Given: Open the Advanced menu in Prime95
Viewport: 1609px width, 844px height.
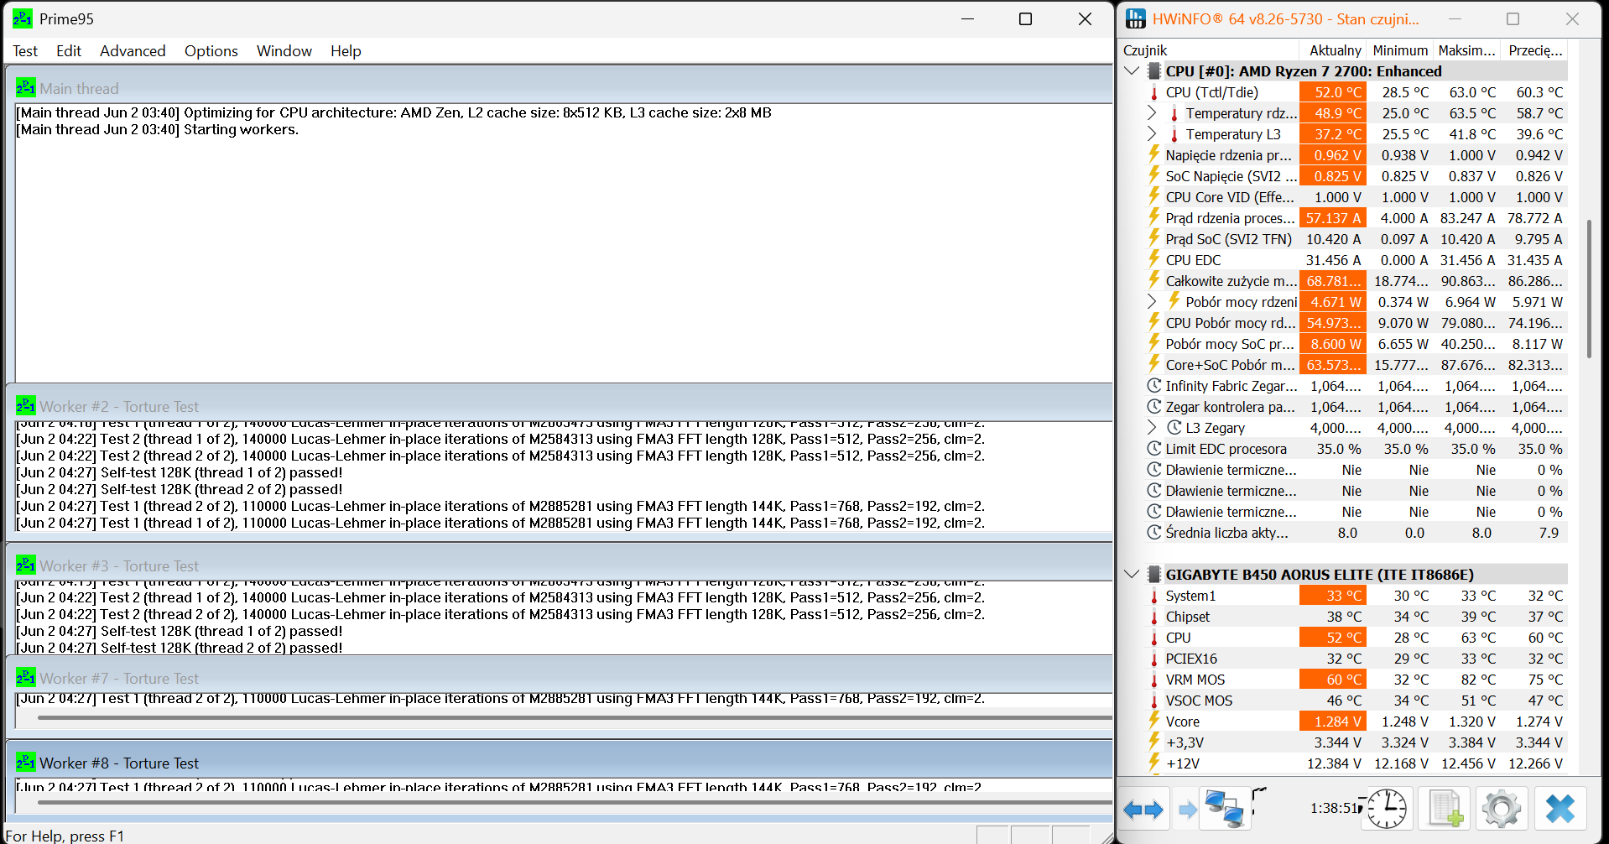Looking at the screenshot, I should coord(133,51).
